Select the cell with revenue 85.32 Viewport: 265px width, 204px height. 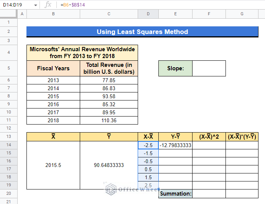pyautogui.click(x=109, y=104)
